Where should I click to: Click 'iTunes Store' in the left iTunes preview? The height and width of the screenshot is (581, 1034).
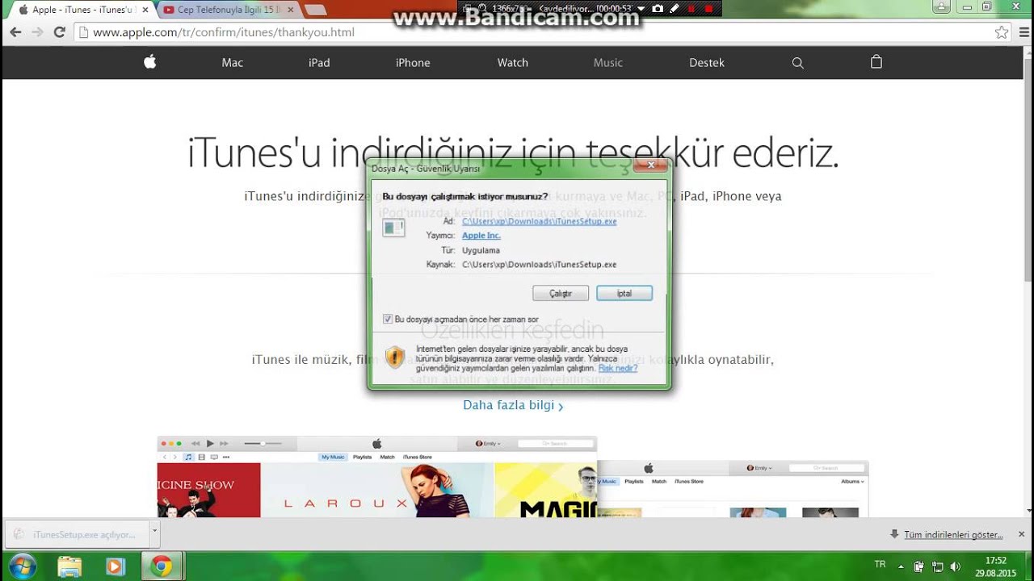[418, 457]
